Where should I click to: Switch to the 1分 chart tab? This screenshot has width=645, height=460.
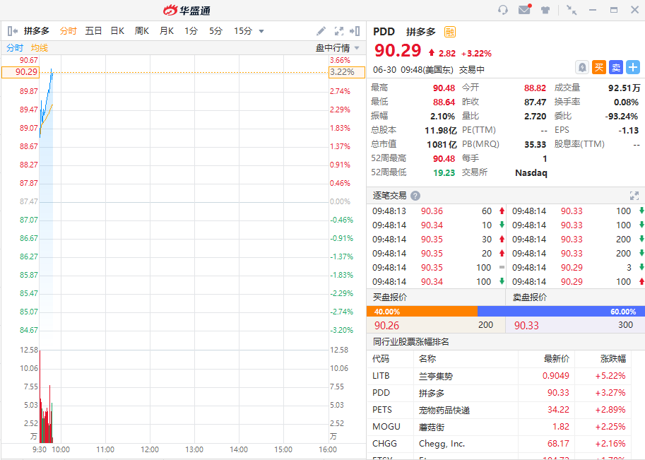coord(191,31)
